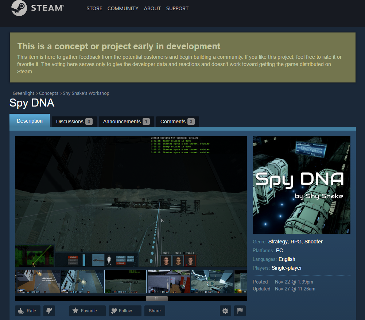The height and width of the screenshot is (320, 365).
Task: Click the Announcements count badge 1
Action: point(146,122)
